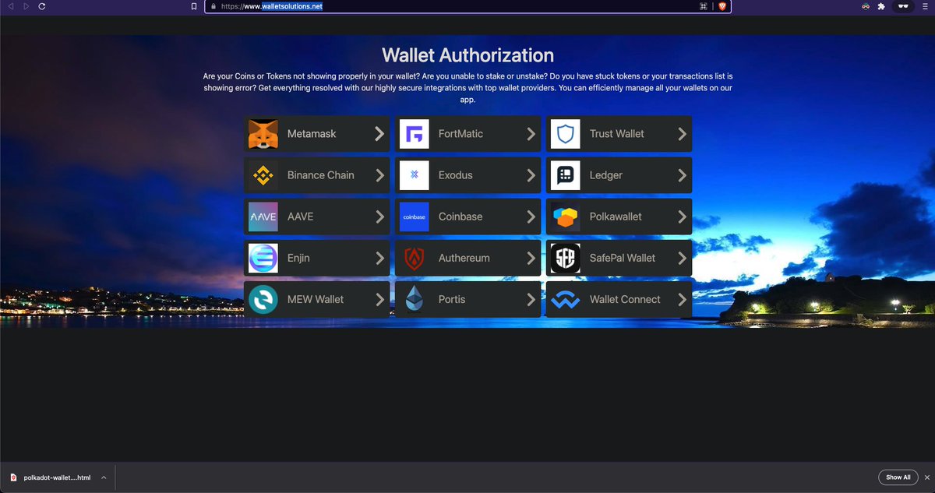Click the Polkawallet logo icon
The width and height of the screenshot is (935, 493).
pyautogui.click(x=566, y=217)
